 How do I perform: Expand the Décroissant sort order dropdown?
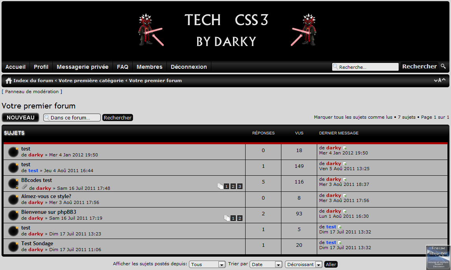point(303,264)
